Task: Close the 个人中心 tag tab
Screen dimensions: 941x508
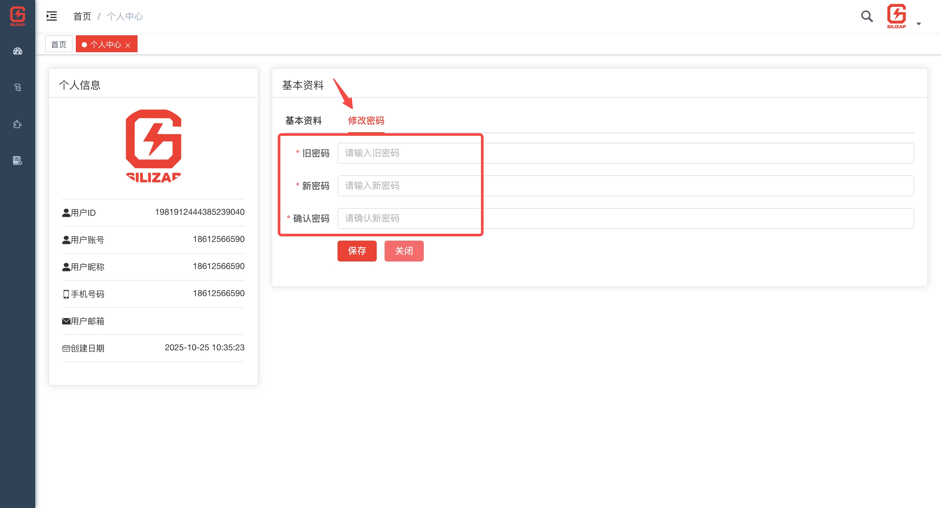Action: 128,45
